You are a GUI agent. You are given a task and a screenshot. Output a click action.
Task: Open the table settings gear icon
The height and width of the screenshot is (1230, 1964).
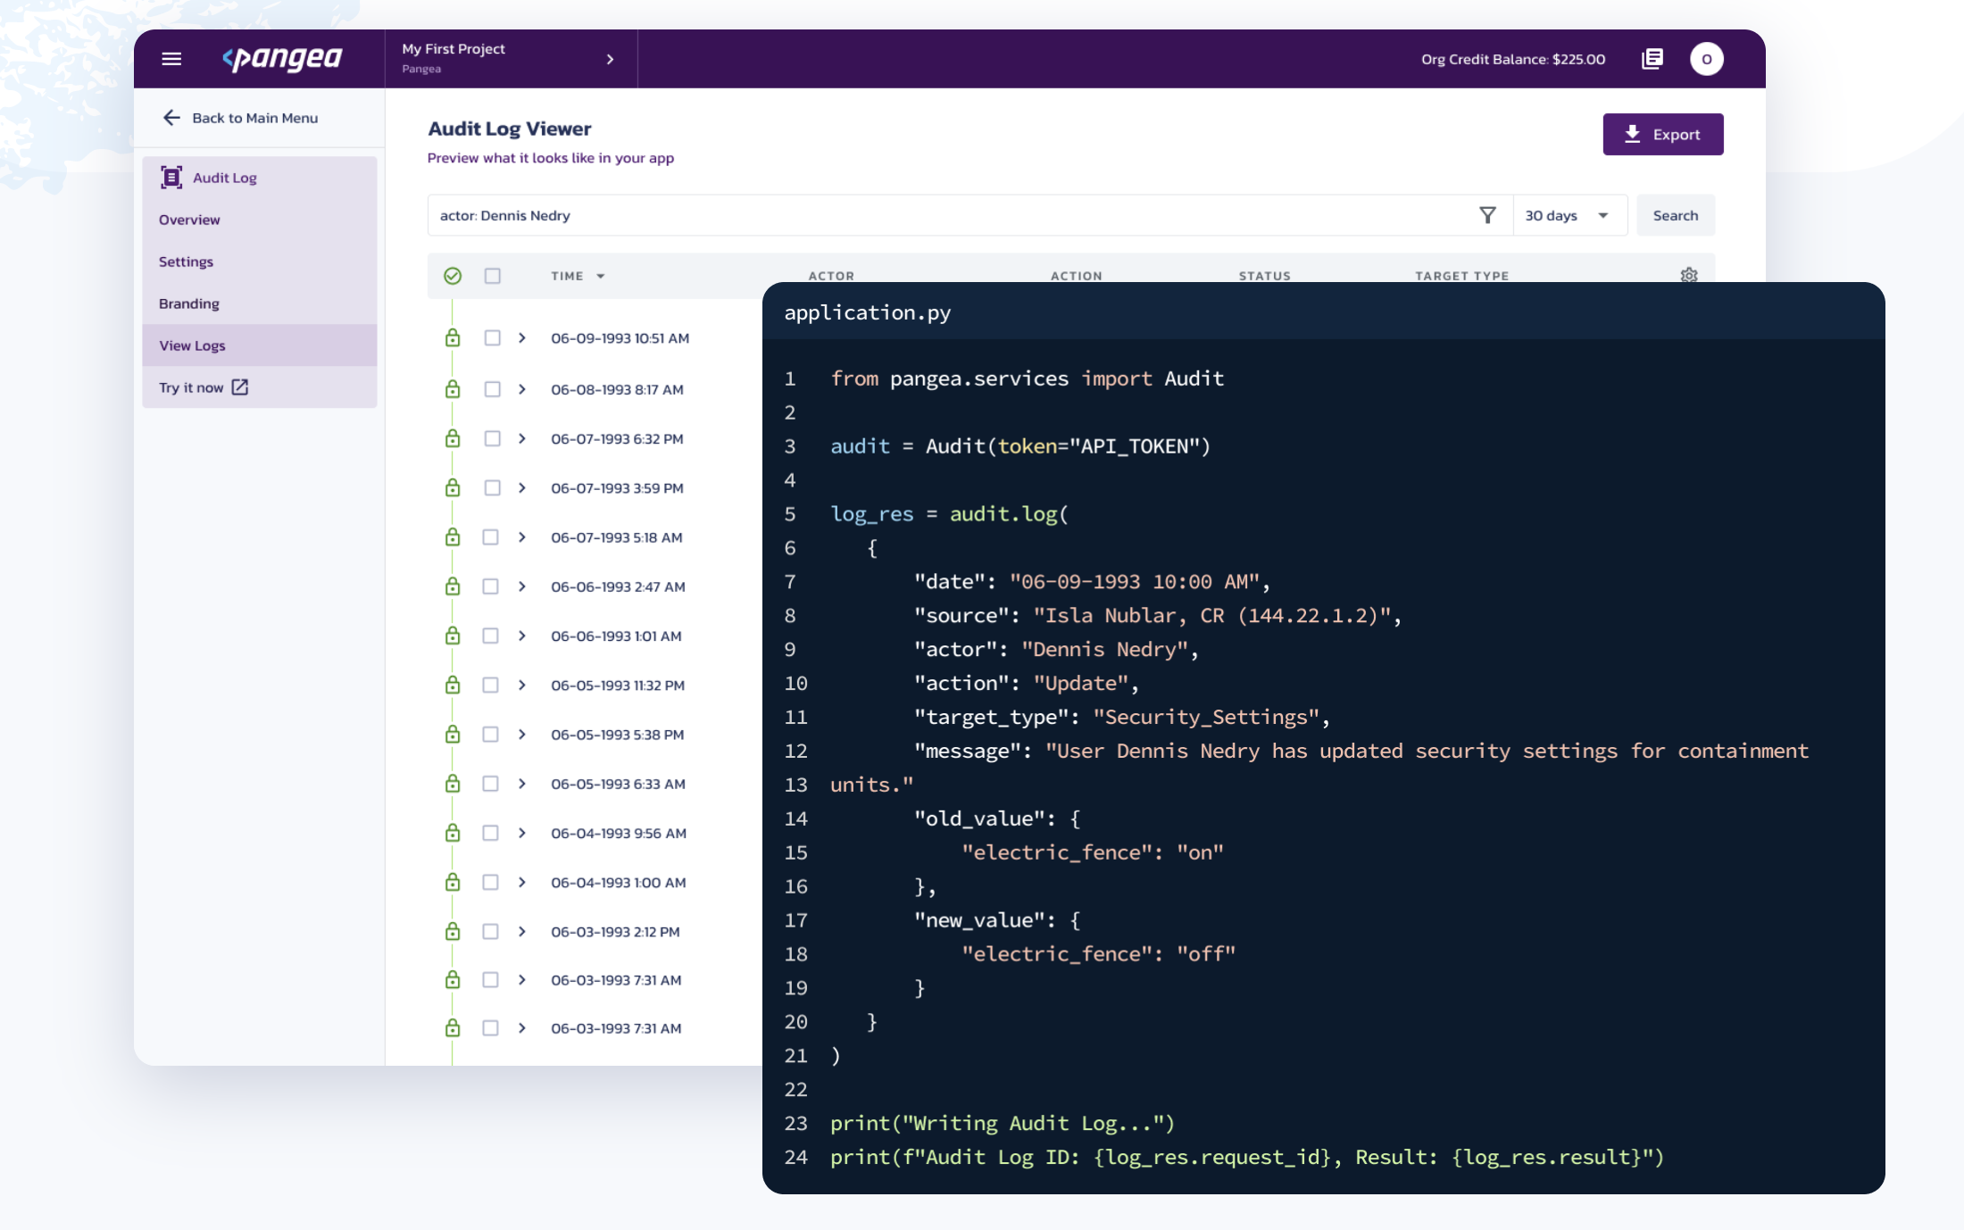1688,275
